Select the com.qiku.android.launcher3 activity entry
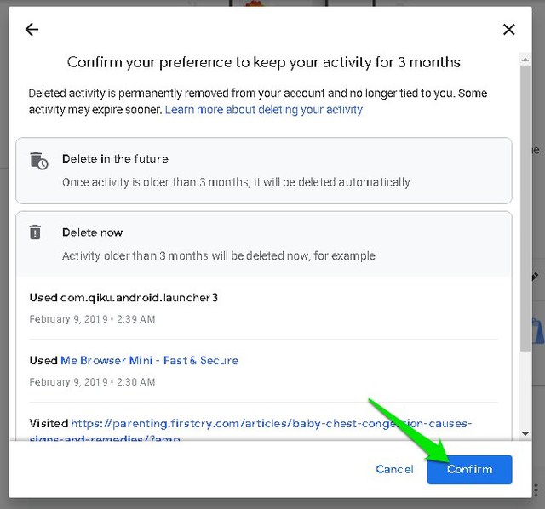Screen dimensions: 545x509 click(x=123, y=298)
